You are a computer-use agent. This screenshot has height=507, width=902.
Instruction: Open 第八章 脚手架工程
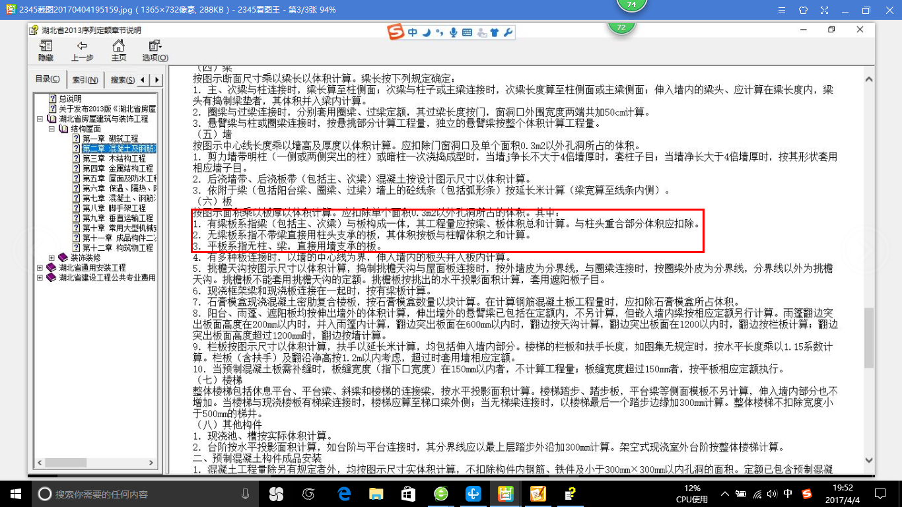coord(109,208)
